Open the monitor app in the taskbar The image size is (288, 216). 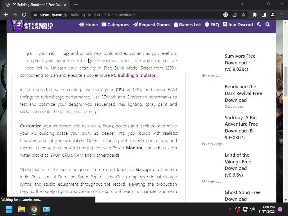click(x=46, y=209)
